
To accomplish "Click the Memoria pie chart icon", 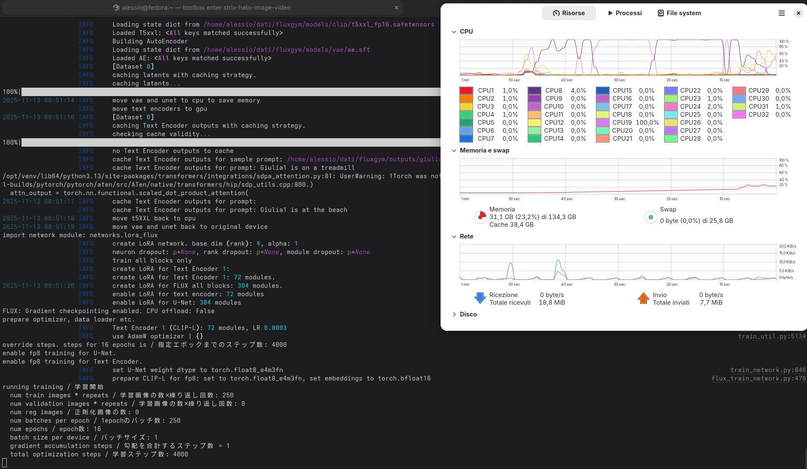I will [480, 217].
